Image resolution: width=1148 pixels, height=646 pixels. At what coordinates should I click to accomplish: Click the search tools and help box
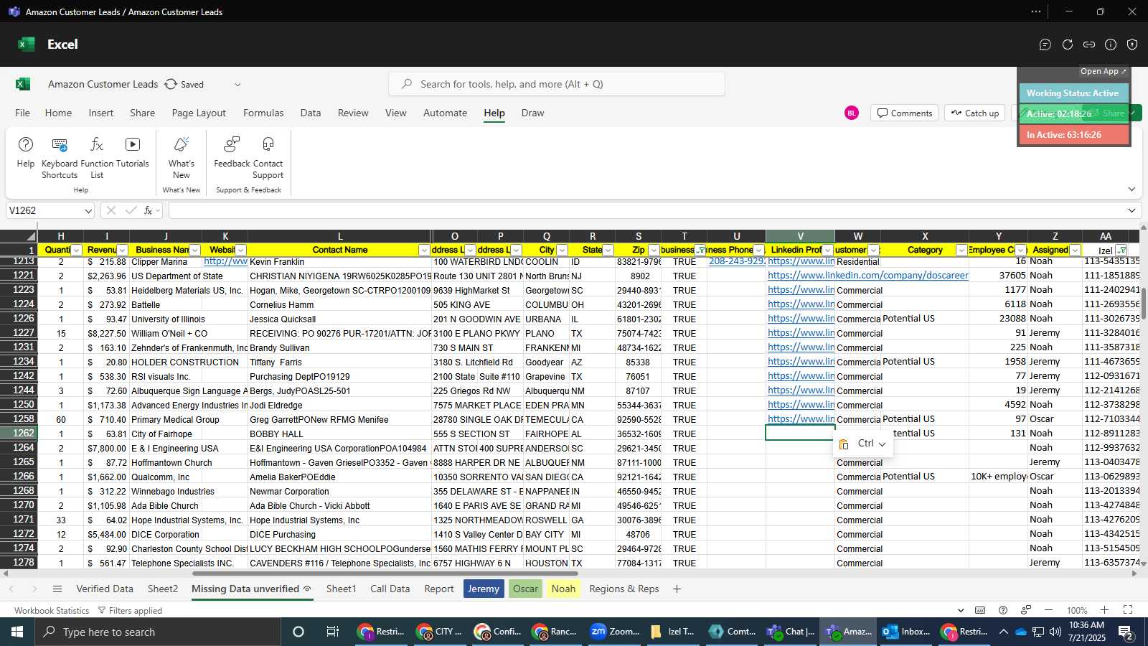click(557, 84)
